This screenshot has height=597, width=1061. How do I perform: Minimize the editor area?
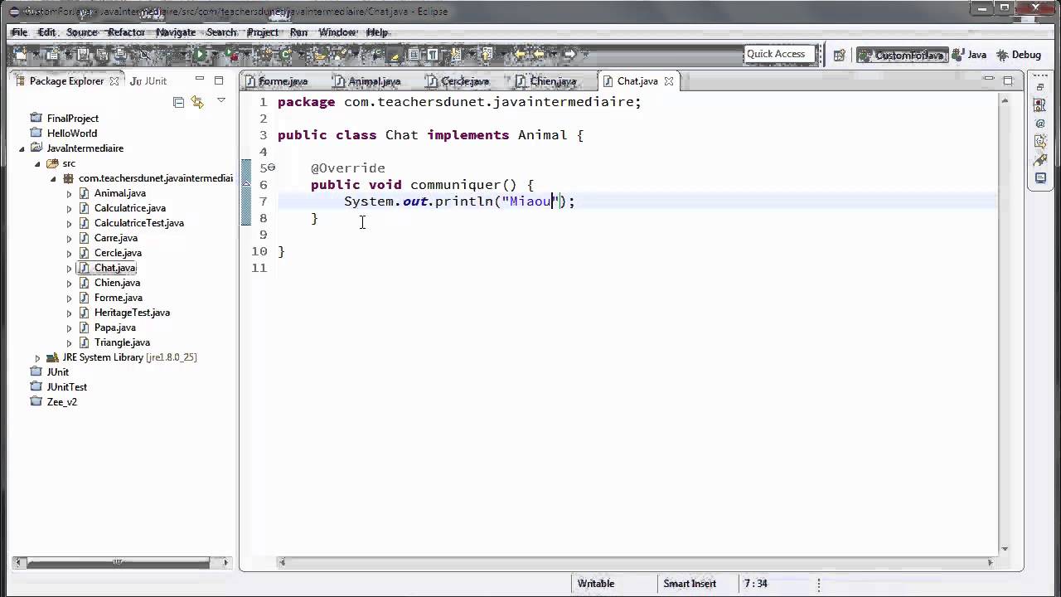click(x=988, y=80)
